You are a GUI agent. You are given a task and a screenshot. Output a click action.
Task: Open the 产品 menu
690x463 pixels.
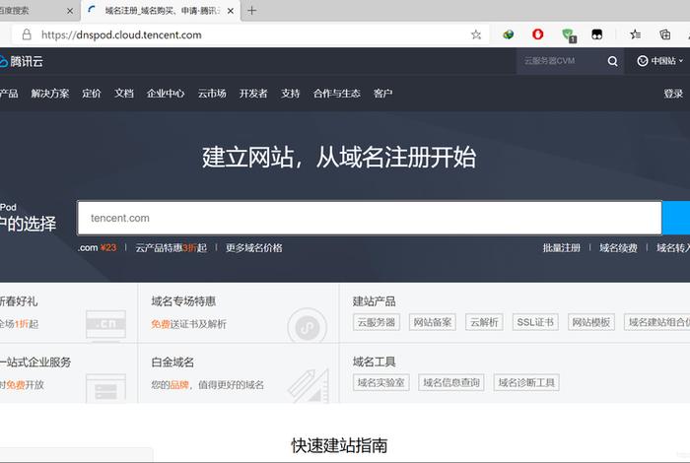(x=9, y=94)
